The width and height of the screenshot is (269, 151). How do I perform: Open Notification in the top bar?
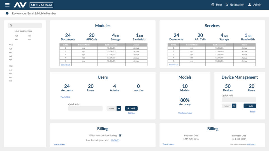pos(235,5)
